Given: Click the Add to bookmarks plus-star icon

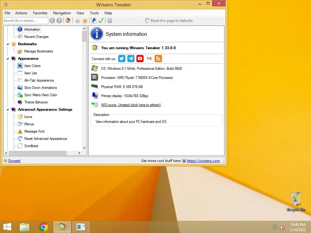Looking at the screenshot, I should [78, 21].
